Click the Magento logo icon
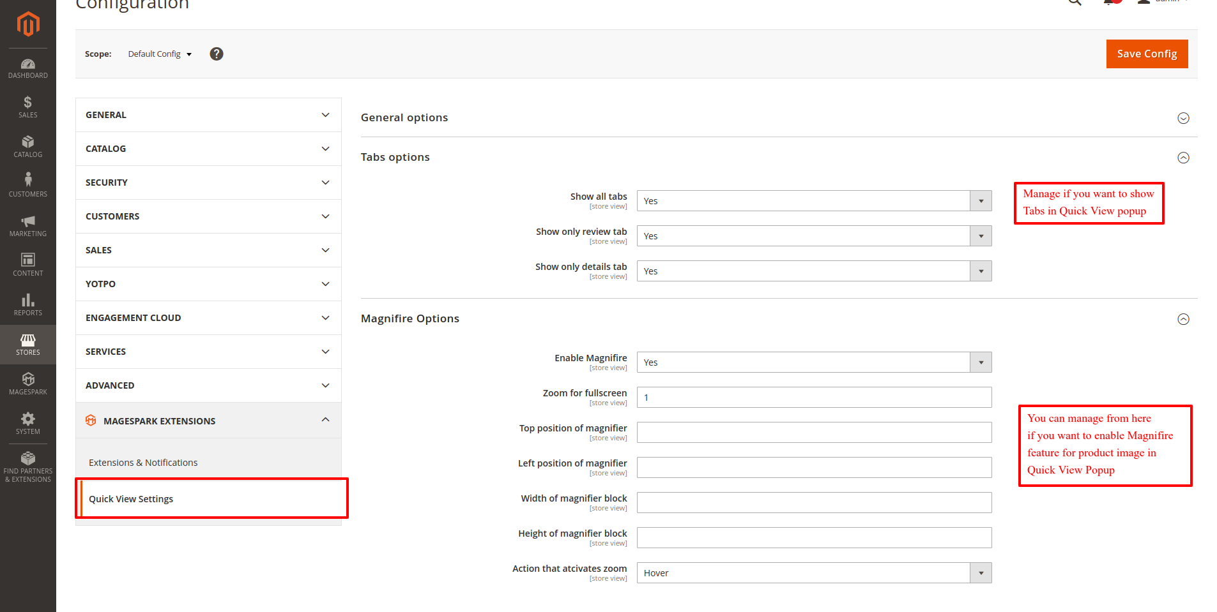This screenshot has height=612, width=1217. [x=28, y=24]
